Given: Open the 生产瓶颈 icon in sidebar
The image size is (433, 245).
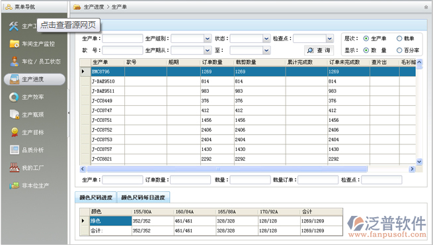Looking at the screenshot, I should coord(14,115).
